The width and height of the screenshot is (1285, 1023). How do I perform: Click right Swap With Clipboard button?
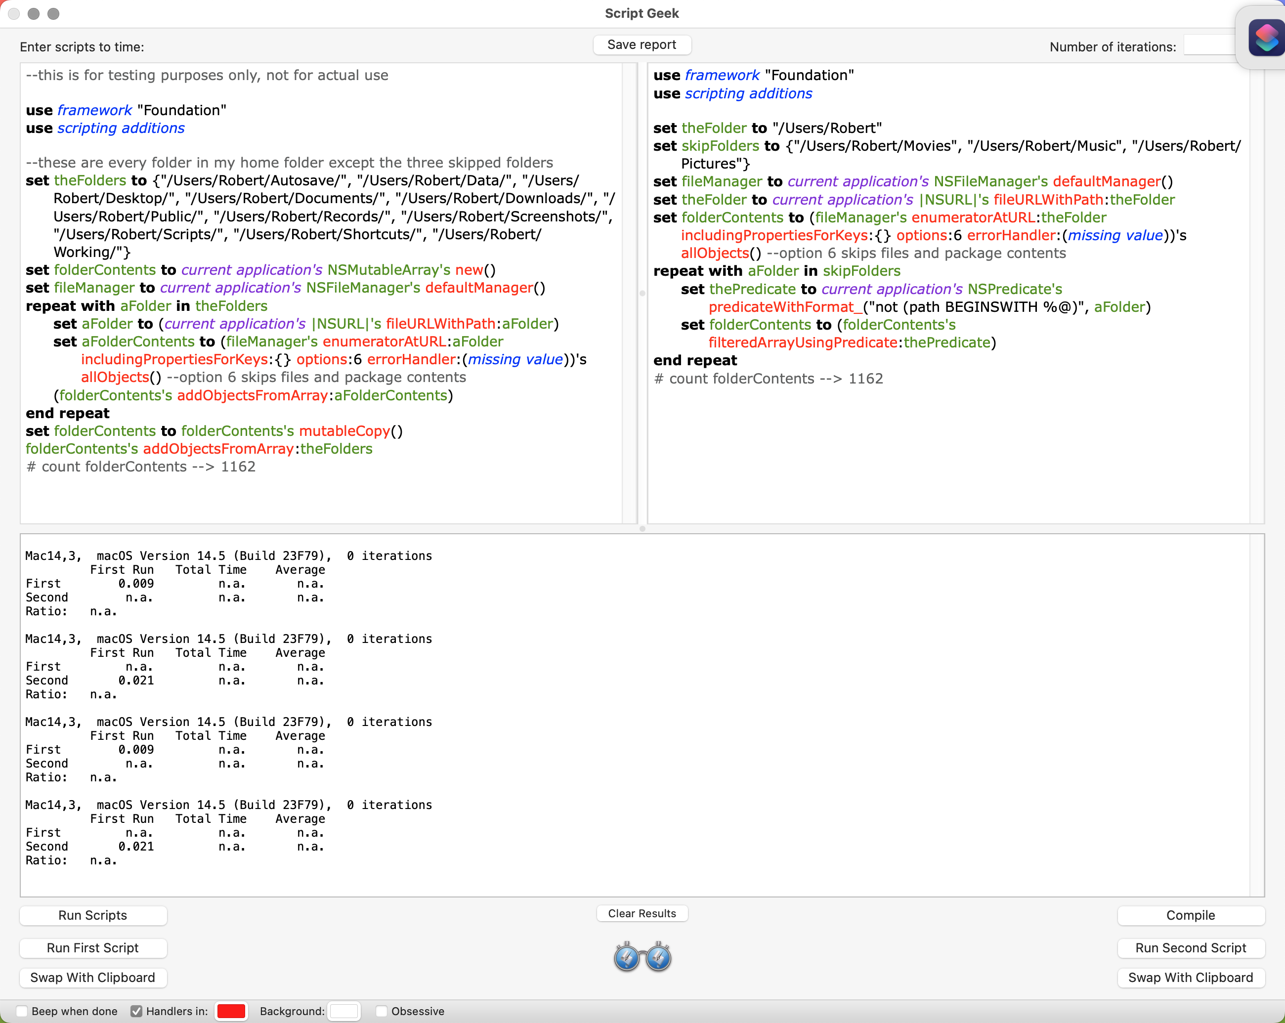tap(1190, 978)
